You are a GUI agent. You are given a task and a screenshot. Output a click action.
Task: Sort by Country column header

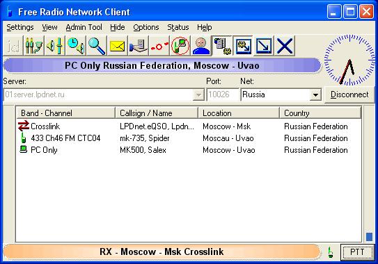coord(320,113)
